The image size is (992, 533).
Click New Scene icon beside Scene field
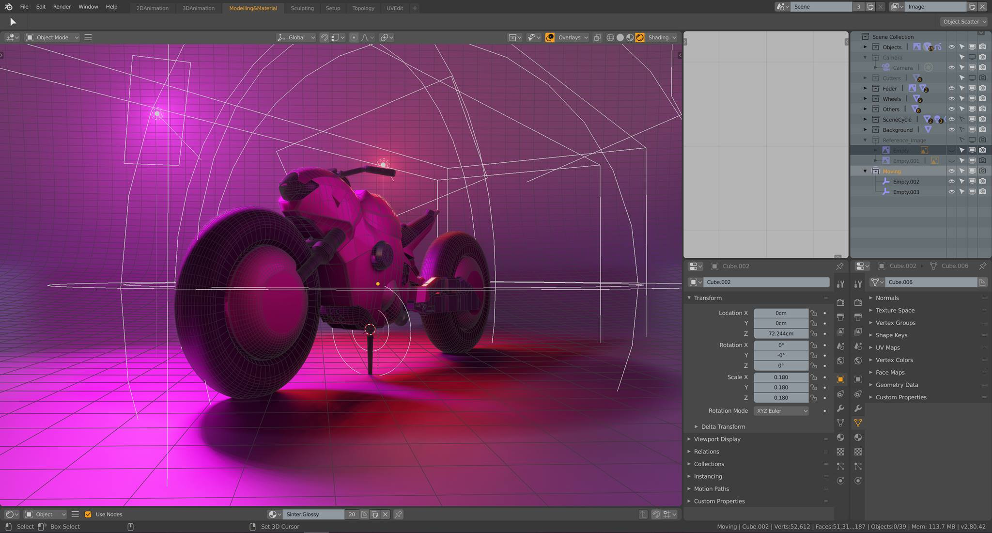coord(870,7)
